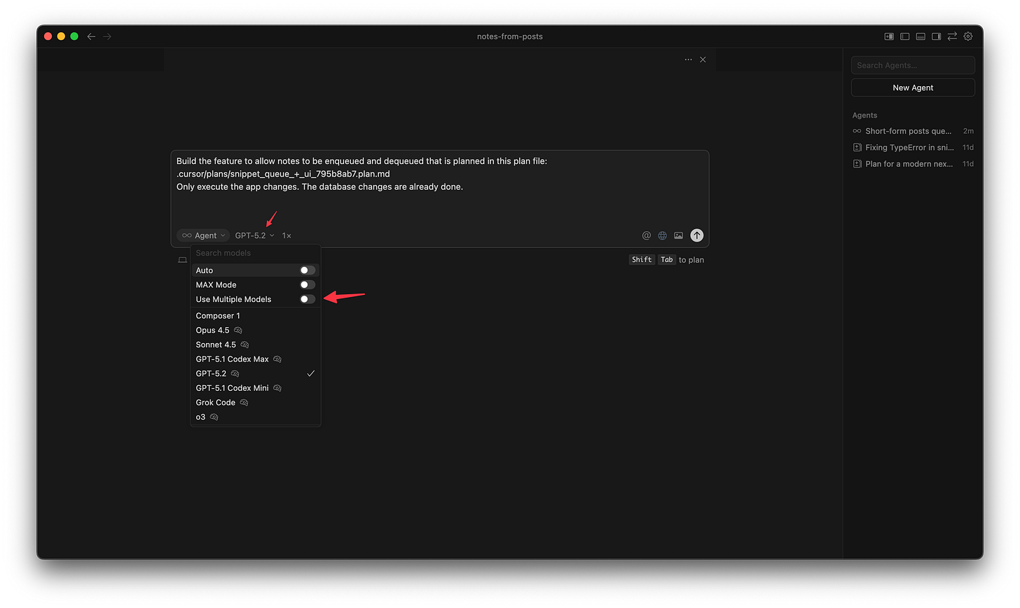This screenshot has height=608, width=1020.
Task: Select Grok Code from the model list
Action: tap(215, 402)
